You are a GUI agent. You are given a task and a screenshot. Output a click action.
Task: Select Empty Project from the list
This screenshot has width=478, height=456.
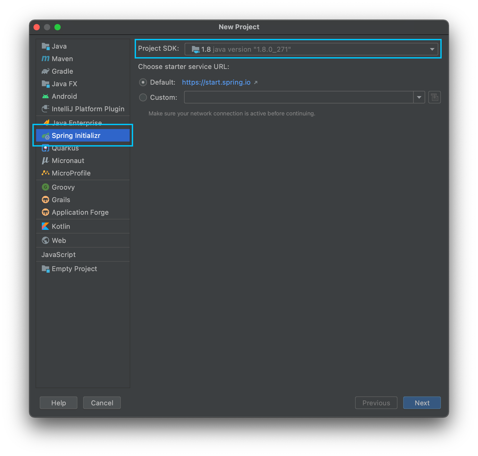(74, 269)
